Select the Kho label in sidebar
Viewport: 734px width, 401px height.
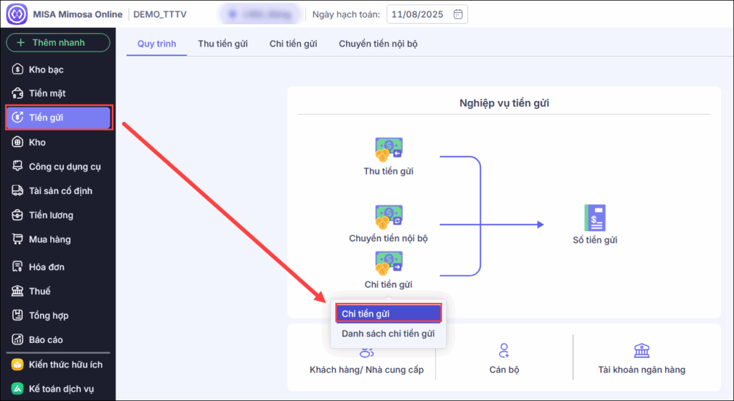pos(37,142)
